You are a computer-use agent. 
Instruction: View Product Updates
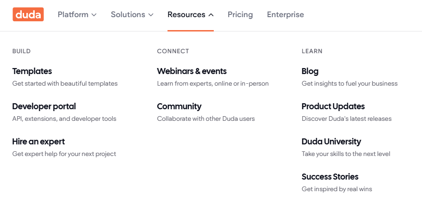333,106
